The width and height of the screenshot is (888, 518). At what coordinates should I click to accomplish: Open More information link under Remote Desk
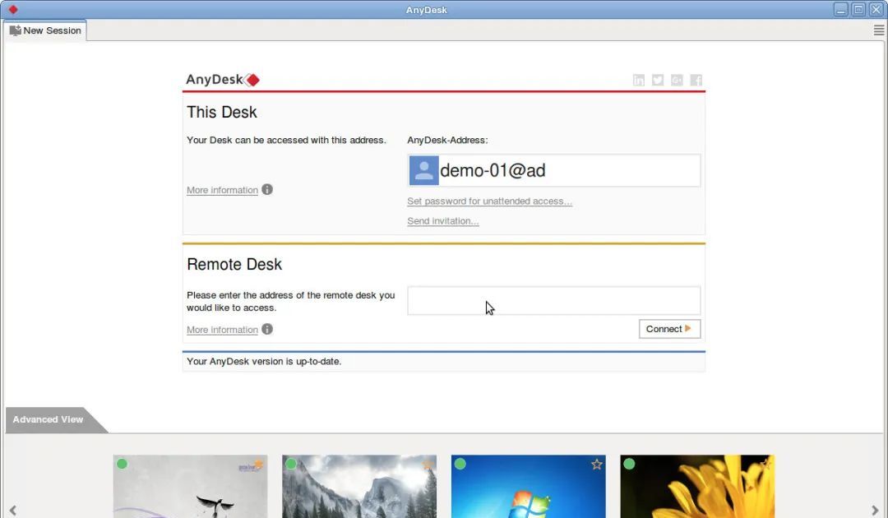coord(222,330)
